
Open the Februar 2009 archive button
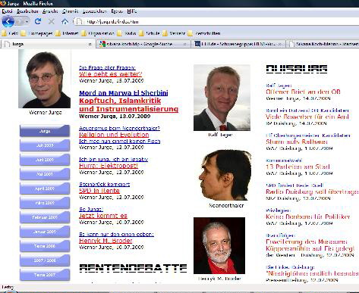click(45, 217)
